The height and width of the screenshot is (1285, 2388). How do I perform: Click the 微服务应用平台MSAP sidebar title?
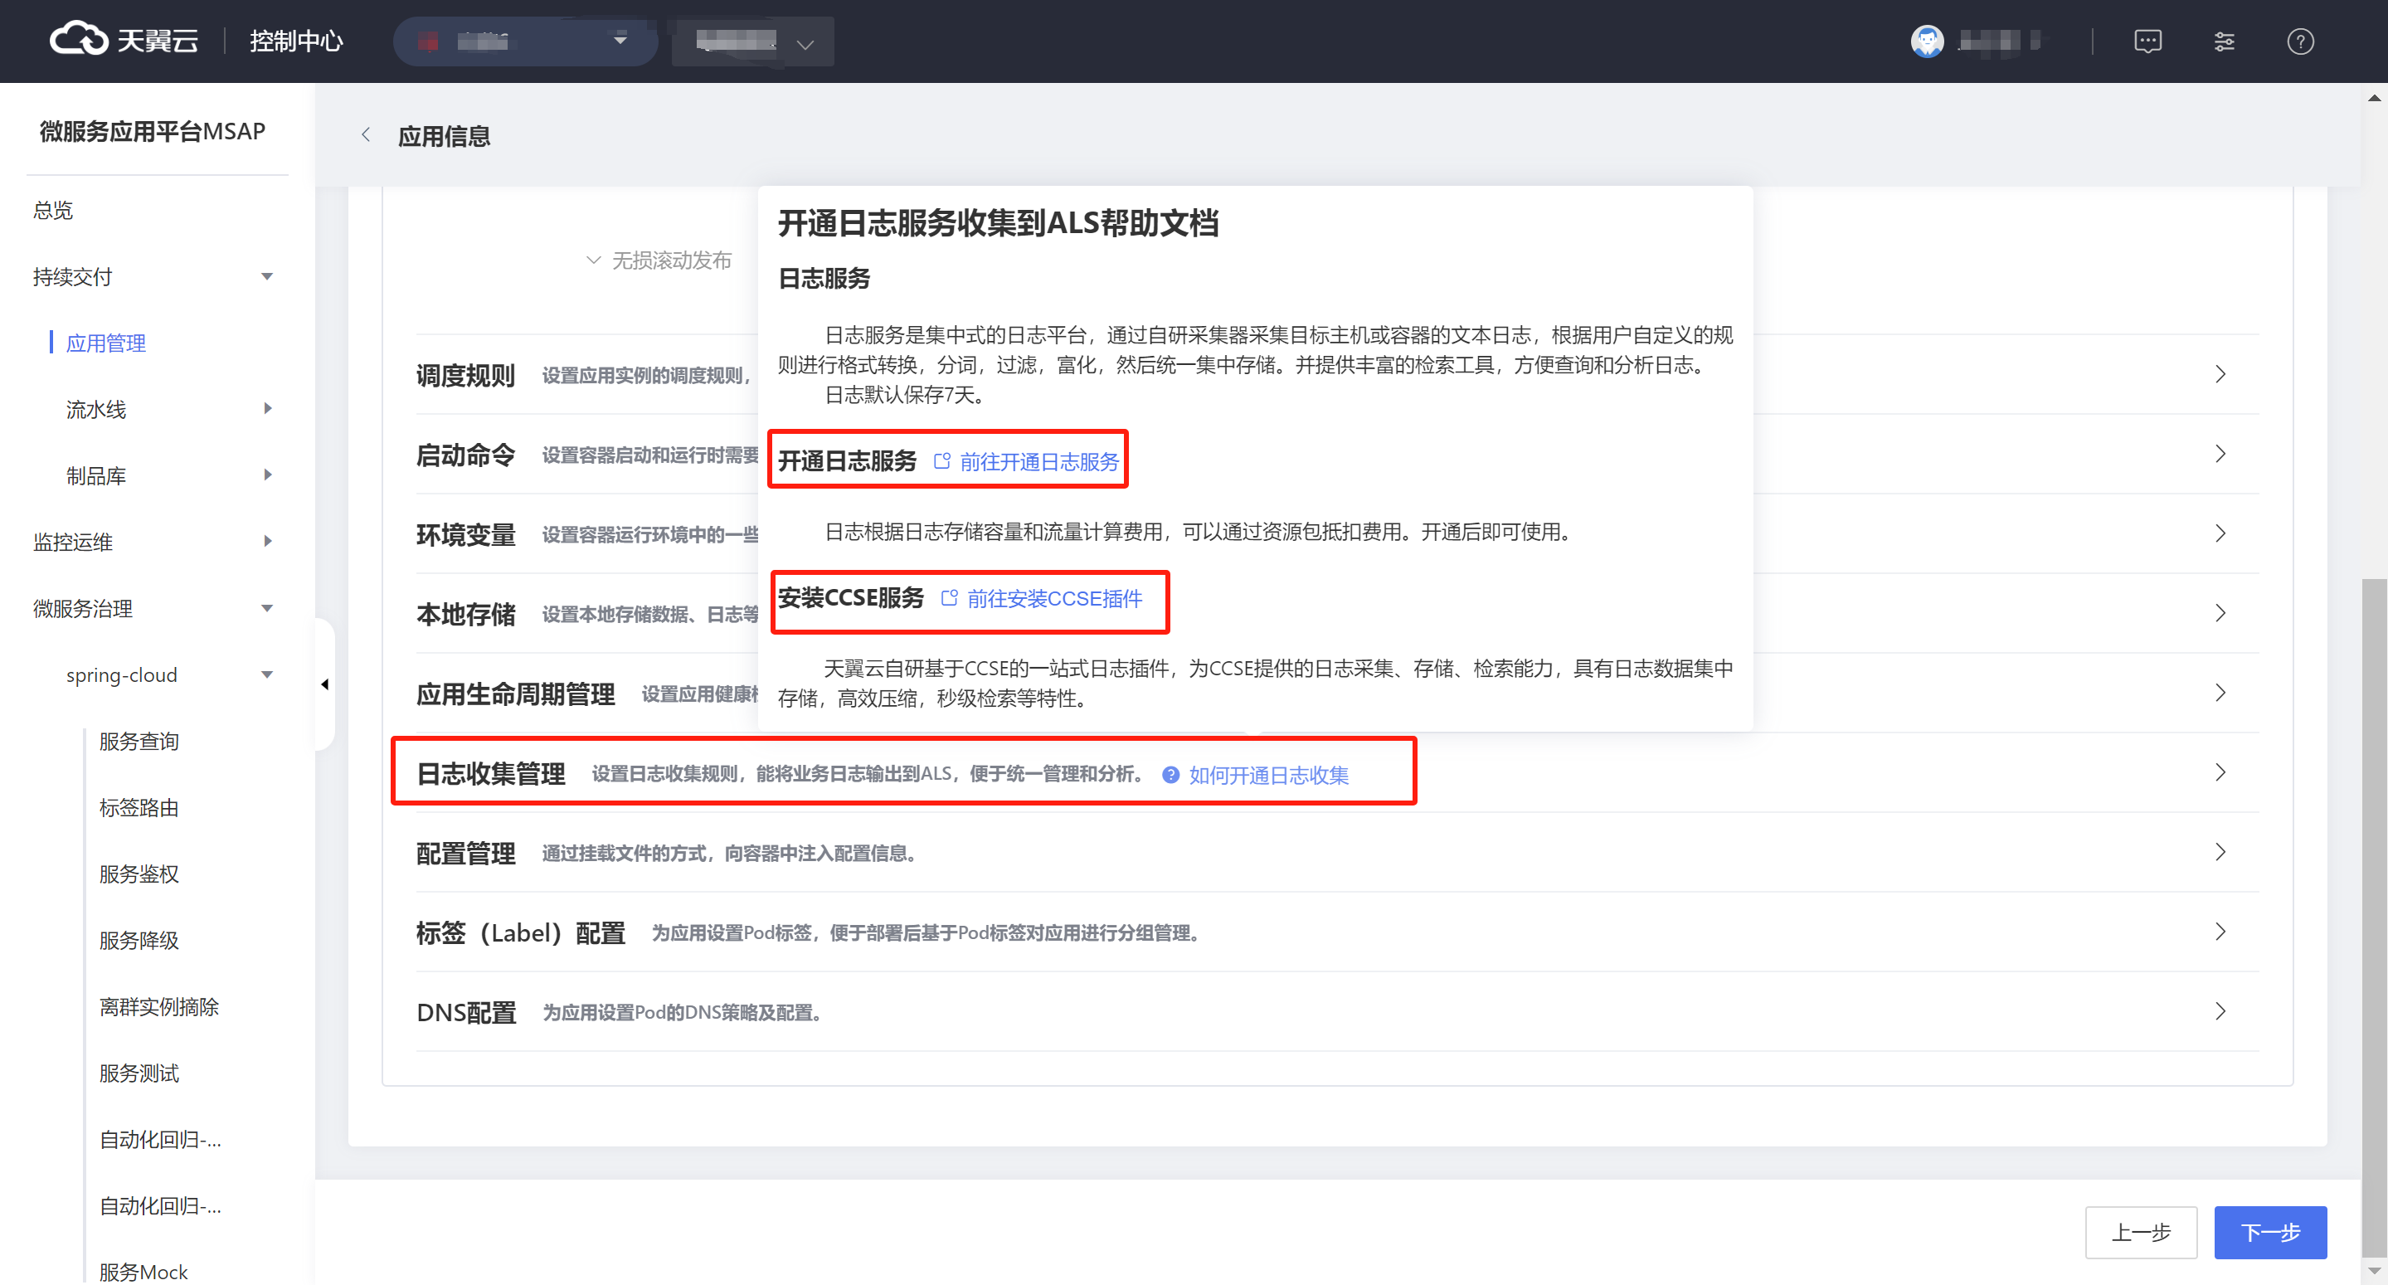point(152,131)
